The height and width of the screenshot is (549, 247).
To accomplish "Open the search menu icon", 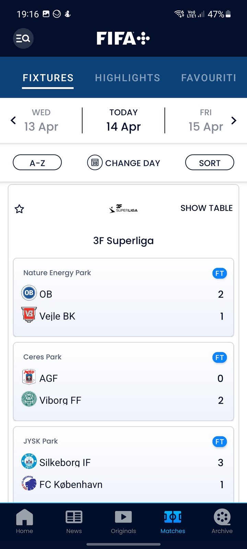I will click(23, 38).
